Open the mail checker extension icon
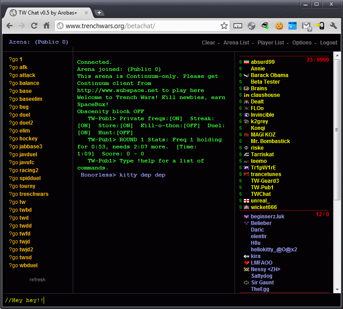This screenshot has height=309, width=343. pyautogui.click(x=306, y=26)
